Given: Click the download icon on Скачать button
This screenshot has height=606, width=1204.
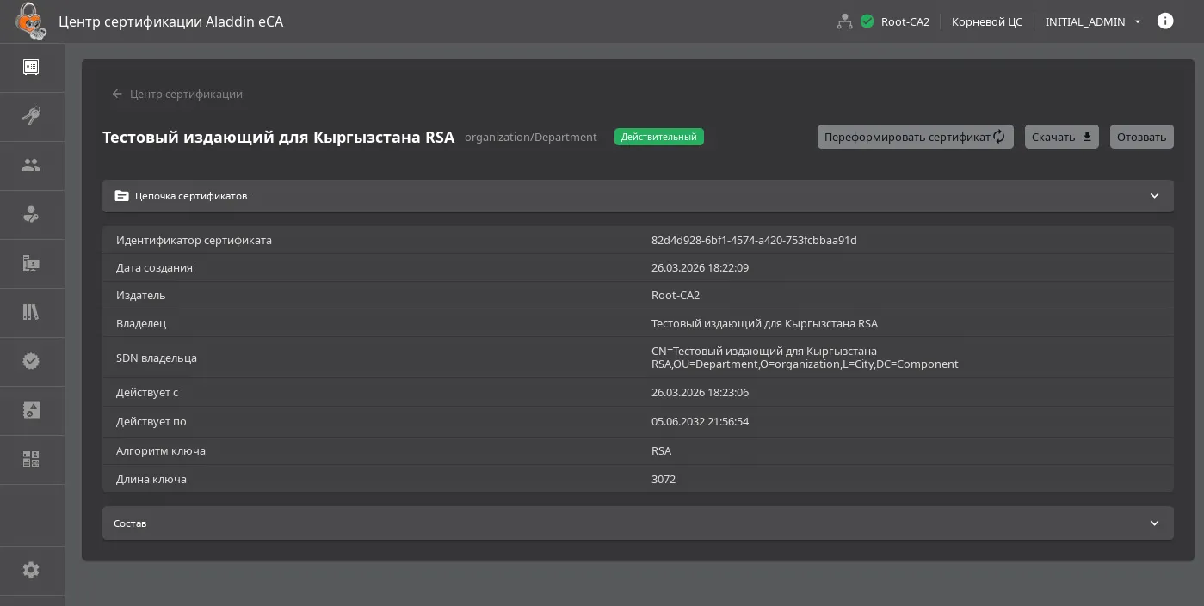Looking at the screenshot, I should pos(1087,137).
